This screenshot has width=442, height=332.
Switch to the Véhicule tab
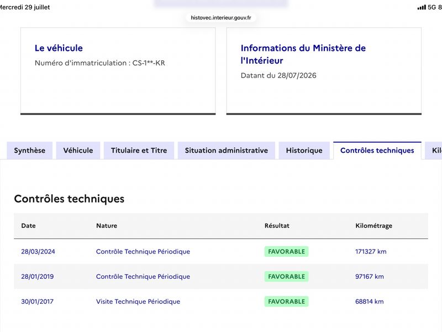[78, 151]
